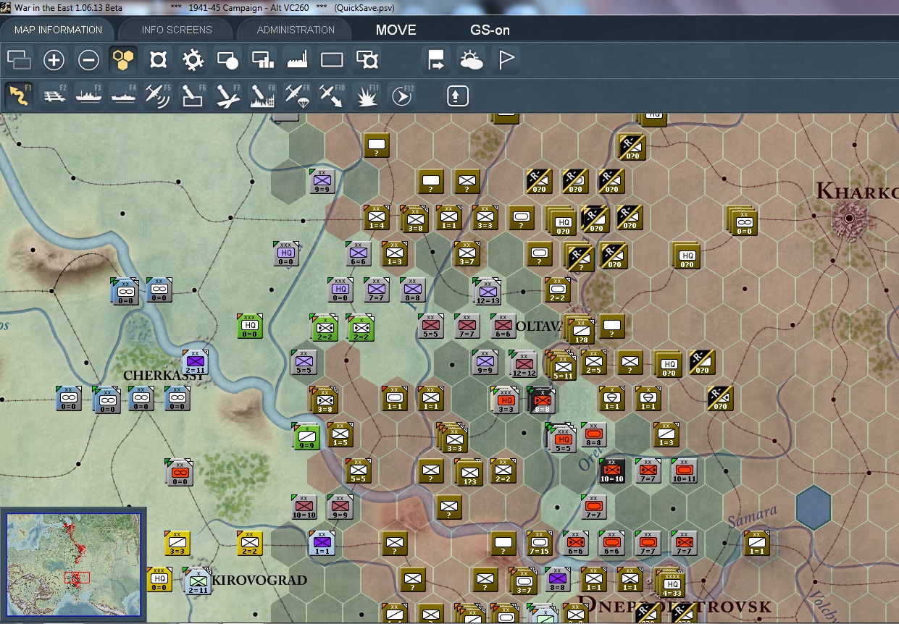
Task: Select grey 10=11 panzer unit
Action: [x=684, y=470]
